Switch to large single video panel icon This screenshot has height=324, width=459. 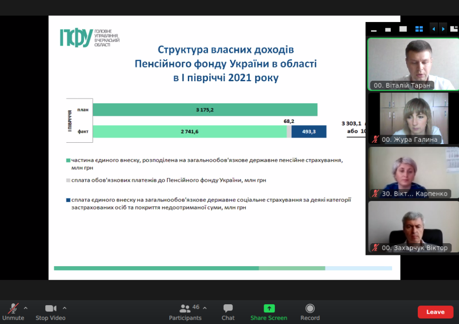(x=403, y=29)
